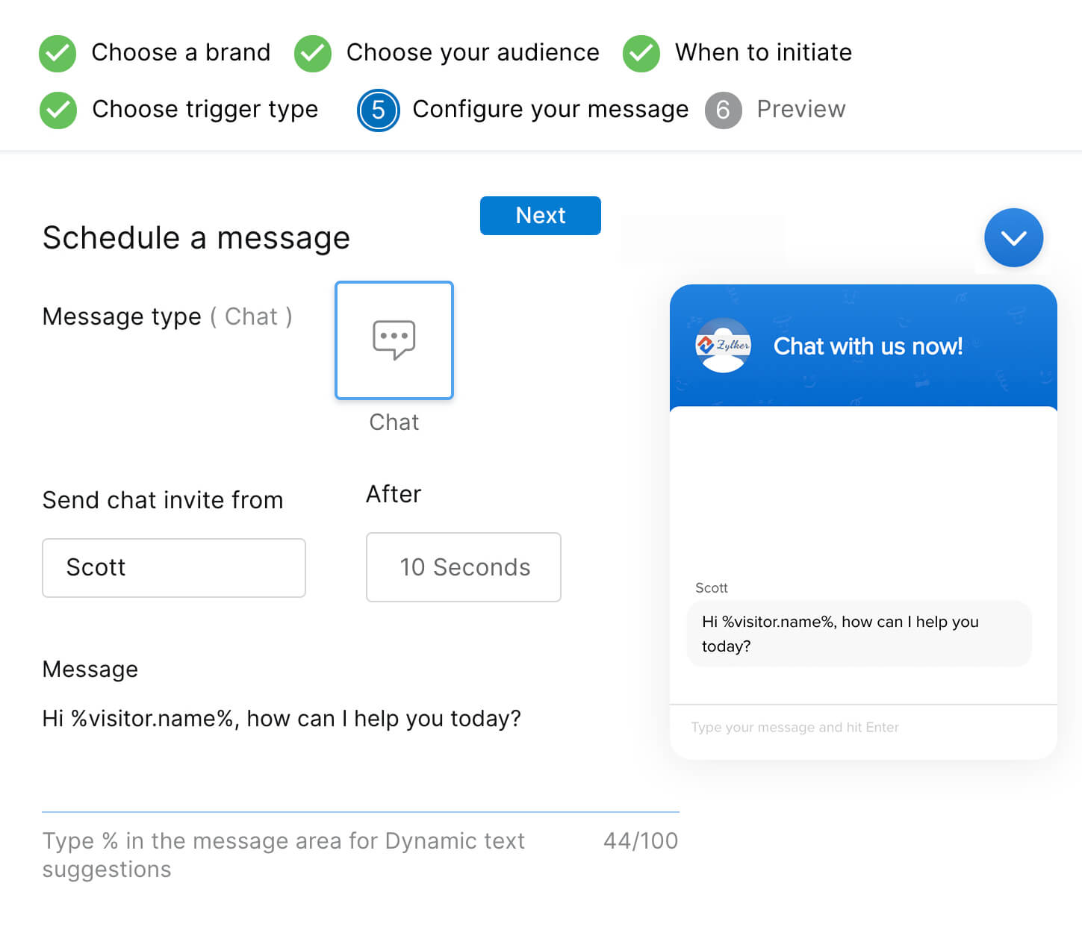This screenshot has height=927, width=1082.
Task: Go to the Choose a brand step
Action: [181, 53]
